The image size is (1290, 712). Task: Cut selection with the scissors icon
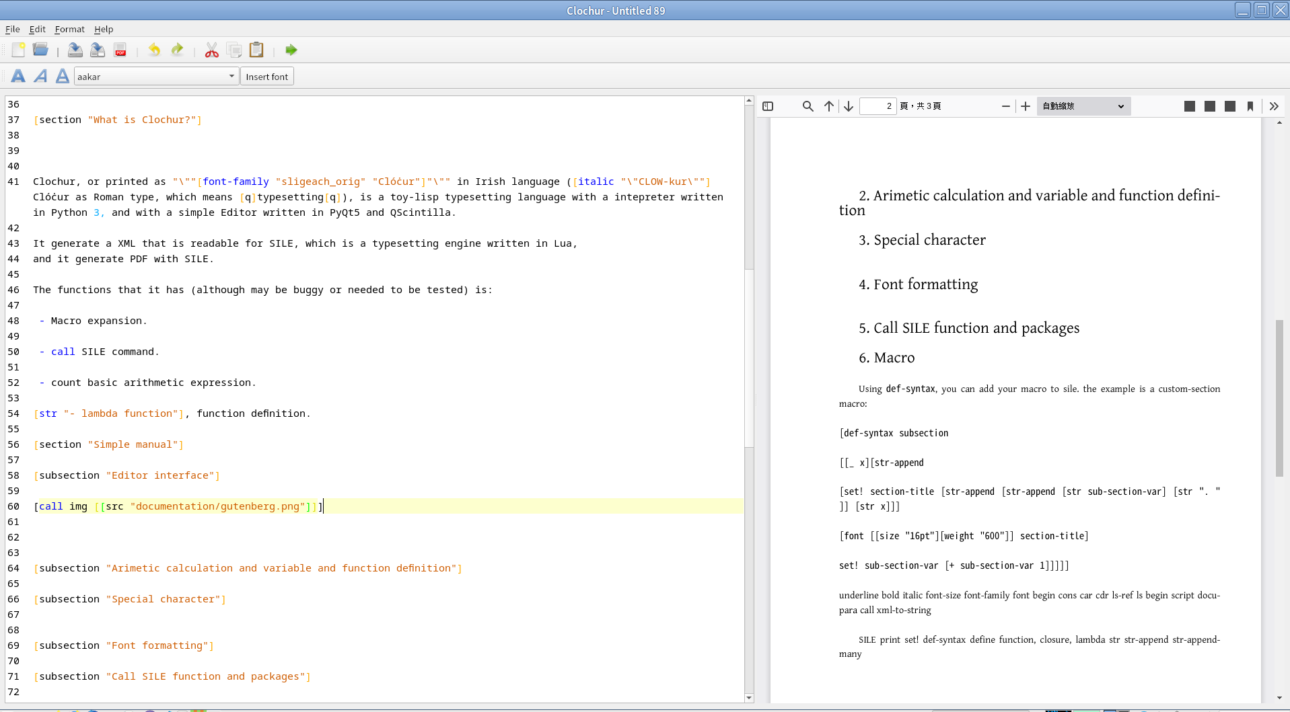(211, 50)
